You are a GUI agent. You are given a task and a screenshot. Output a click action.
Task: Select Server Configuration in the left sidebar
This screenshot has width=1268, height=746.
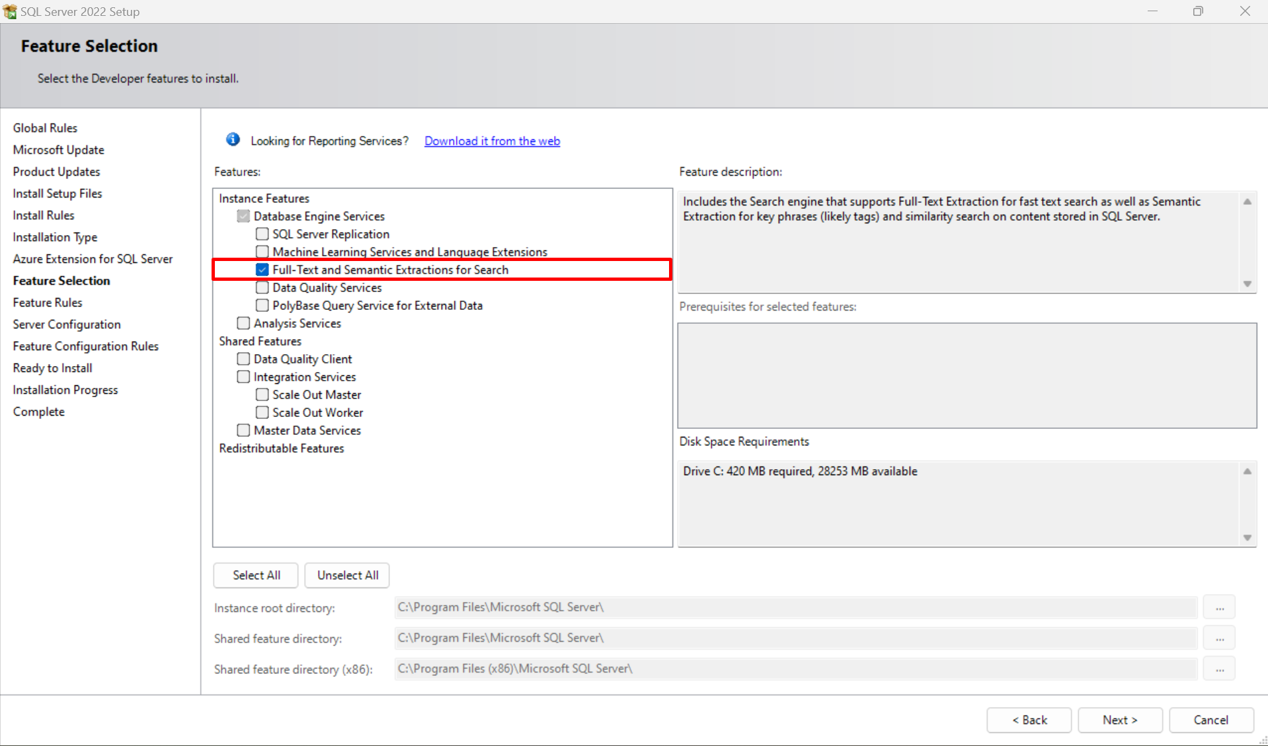66,324
